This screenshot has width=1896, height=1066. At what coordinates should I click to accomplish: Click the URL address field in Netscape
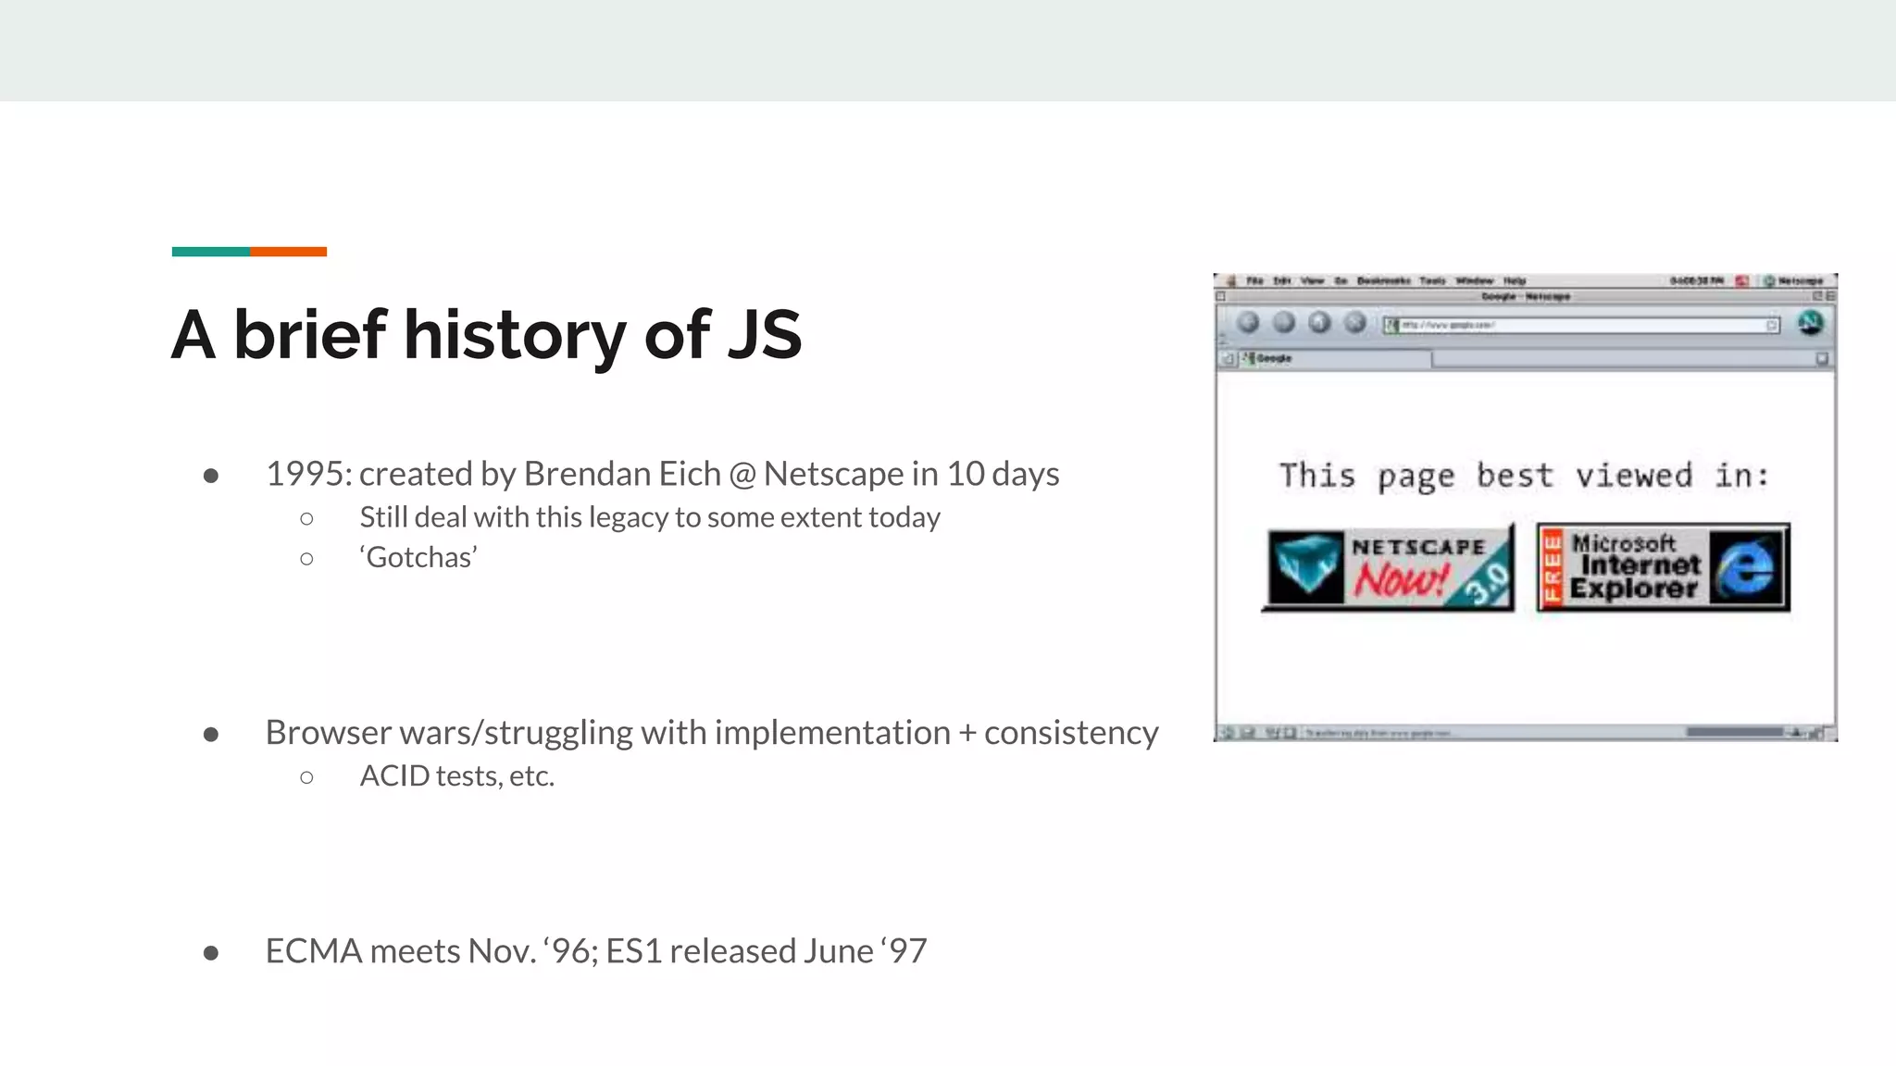(x=1581, y=325)
